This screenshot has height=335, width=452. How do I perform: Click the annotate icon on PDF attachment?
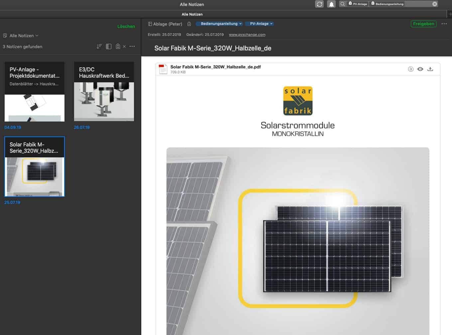coord(410,69)
